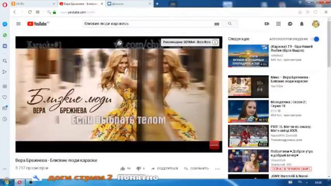The height and width of the screenshot is (186, 331).
Task: Click video title Вера Брежнева - Близкие люди караоке
Action: [56, 160]
